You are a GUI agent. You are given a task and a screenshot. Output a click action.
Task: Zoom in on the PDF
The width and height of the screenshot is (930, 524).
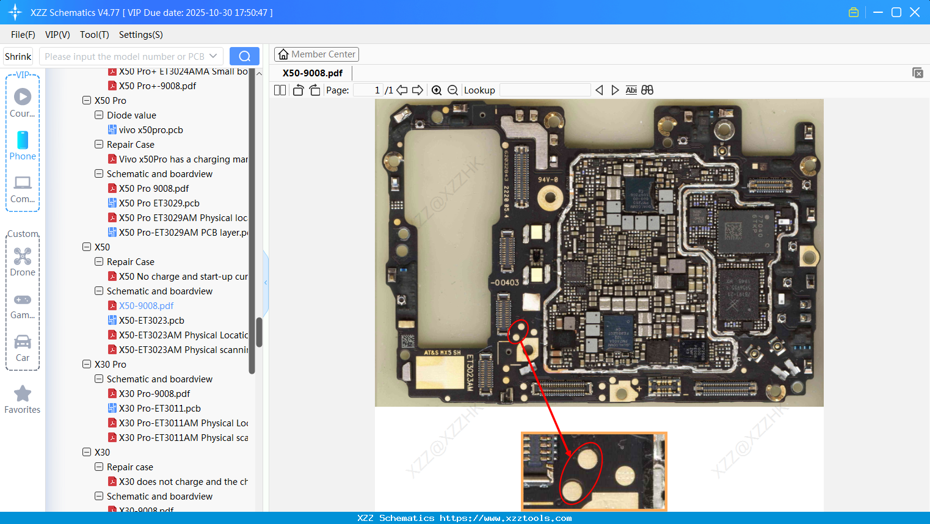[437, 90]
